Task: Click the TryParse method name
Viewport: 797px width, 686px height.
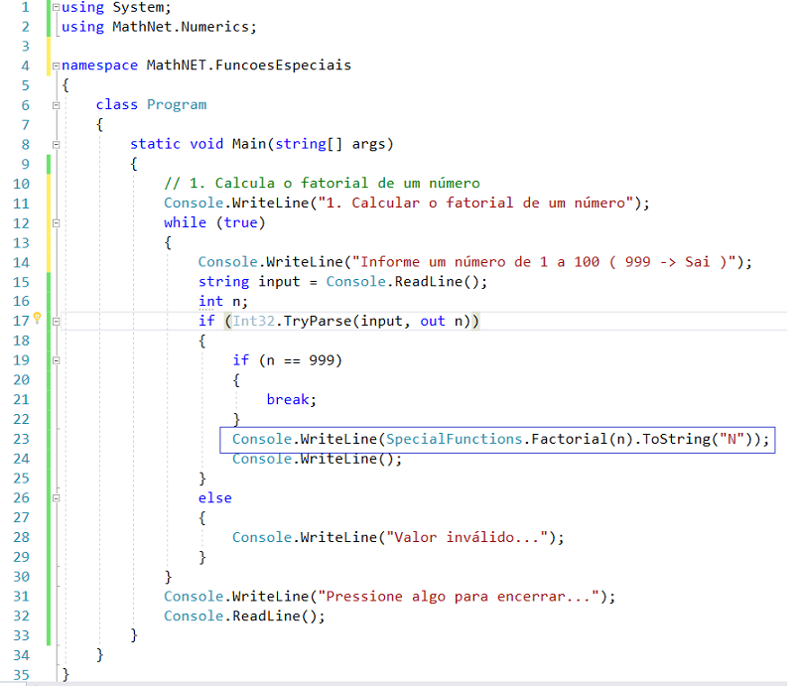Action: coord(318,321)
